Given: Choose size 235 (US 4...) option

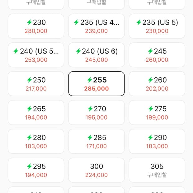Looking at the screenshot, I should [96, 26].
